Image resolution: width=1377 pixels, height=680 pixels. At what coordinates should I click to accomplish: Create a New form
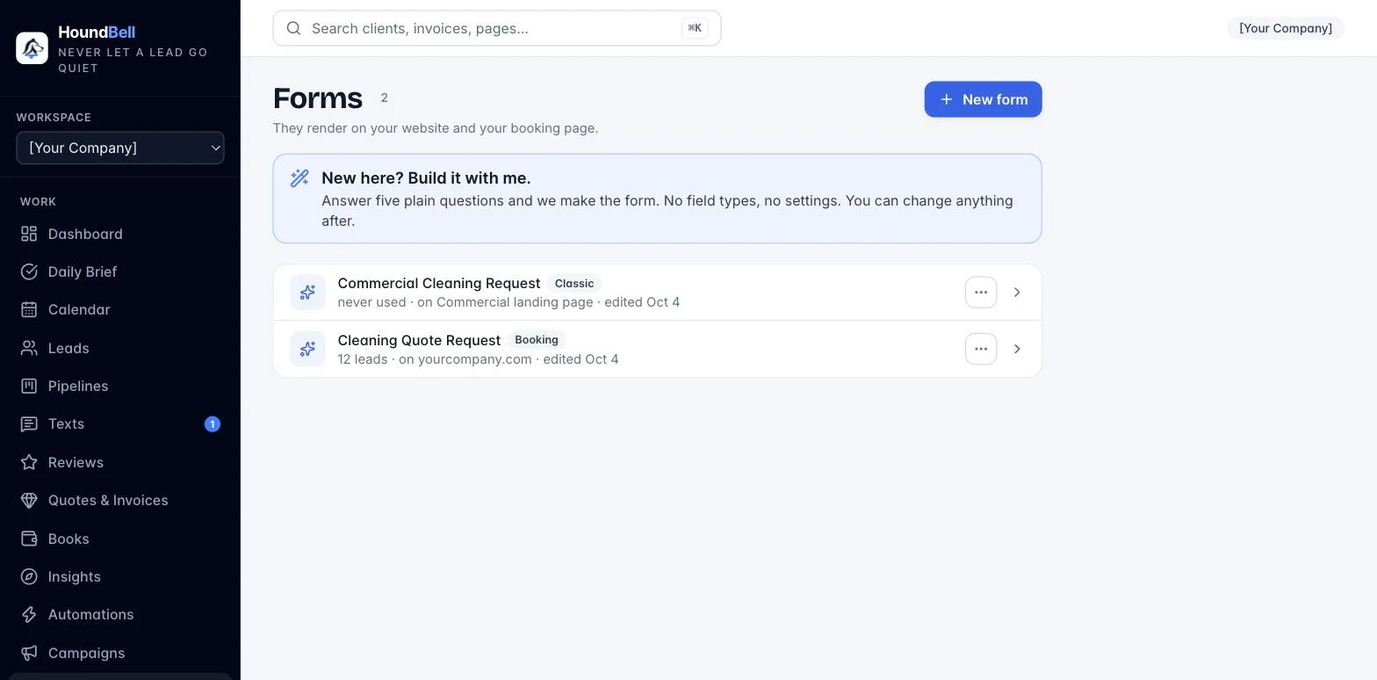click(x=983, y=99)
